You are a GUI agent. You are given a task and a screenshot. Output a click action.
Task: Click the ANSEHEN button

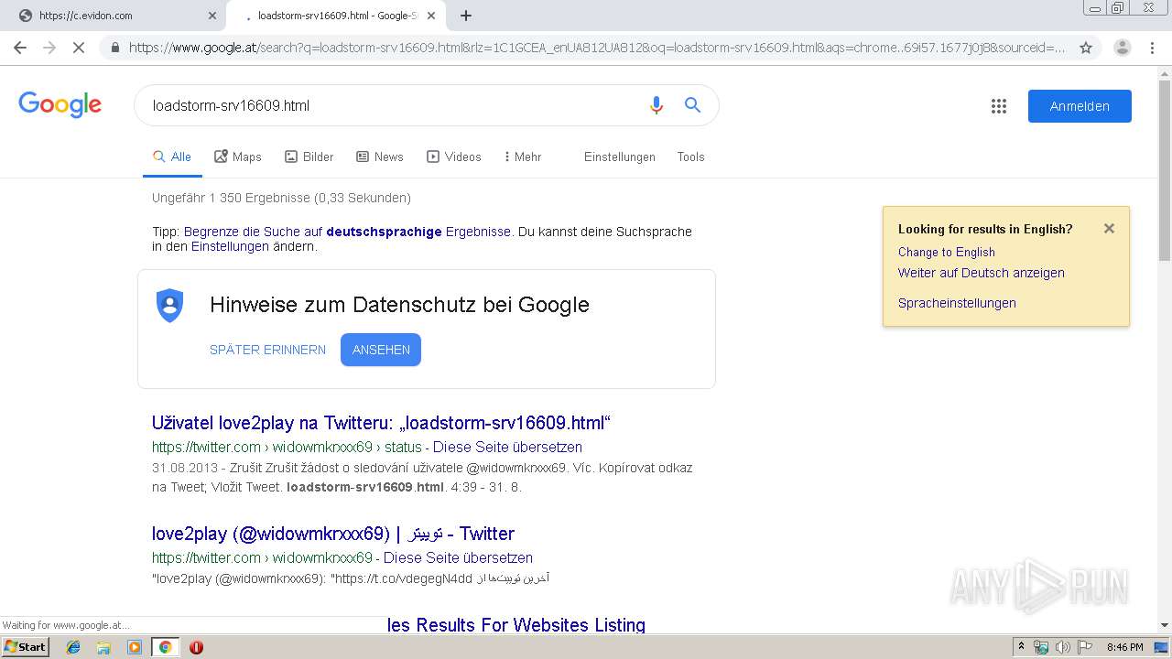click(x=381, y=350)
